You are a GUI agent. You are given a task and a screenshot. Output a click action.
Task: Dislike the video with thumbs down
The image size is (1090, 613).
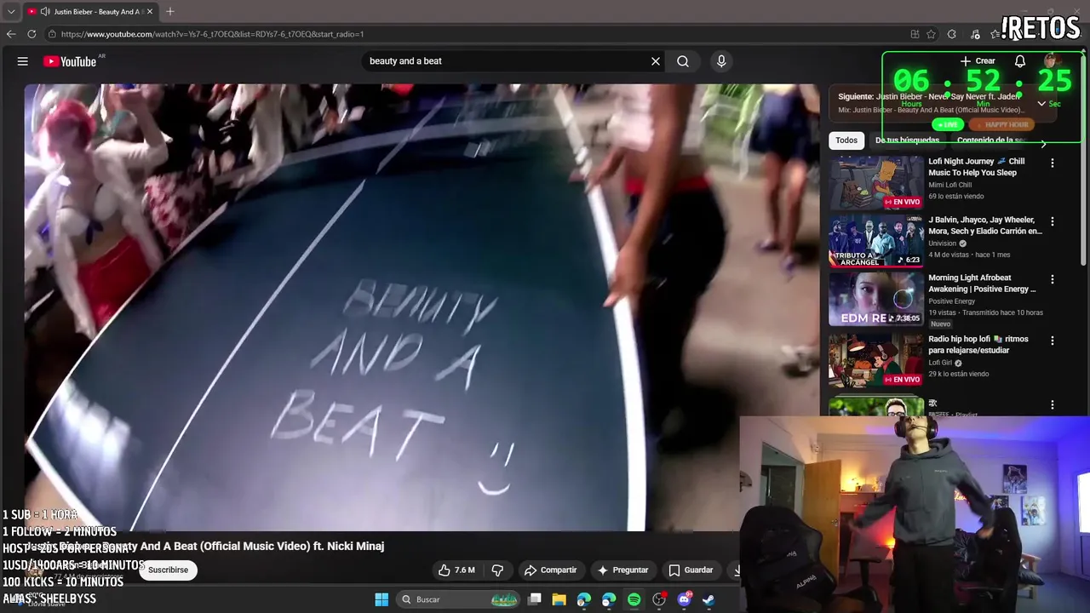coord(497,570)
